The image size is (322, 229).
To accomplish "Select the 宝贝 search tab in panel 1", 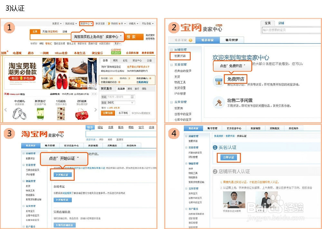I will coord(35,32).
